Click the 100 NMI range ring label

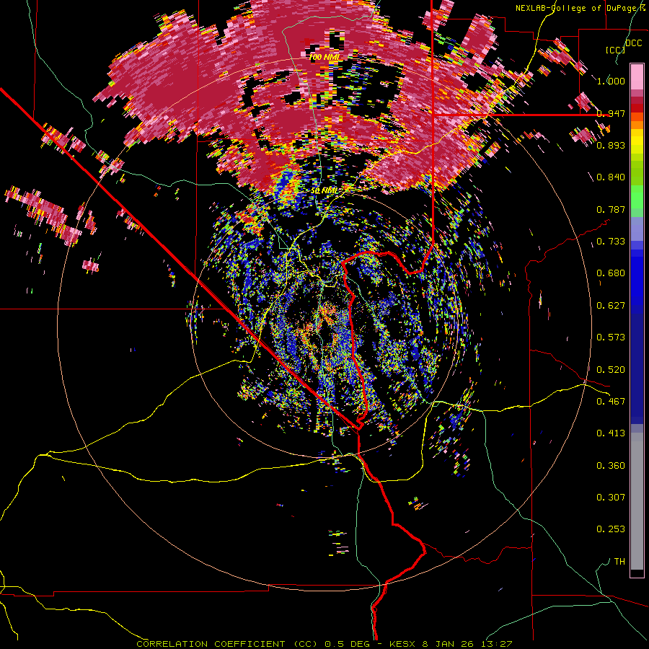(324, 57)
